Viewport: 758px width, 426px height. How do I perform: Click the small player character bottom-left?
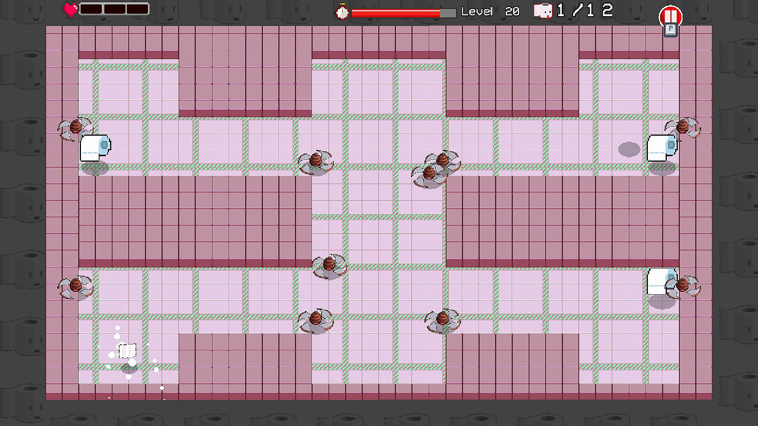click(x=128, y=351)
